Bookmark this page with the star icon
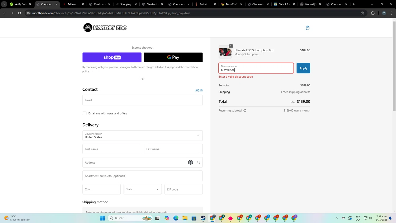The height and width of the screenshot is (223, 396). [362, 13]
